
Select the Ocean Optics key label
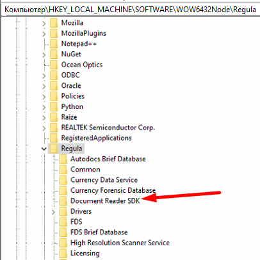click(82, 65)
